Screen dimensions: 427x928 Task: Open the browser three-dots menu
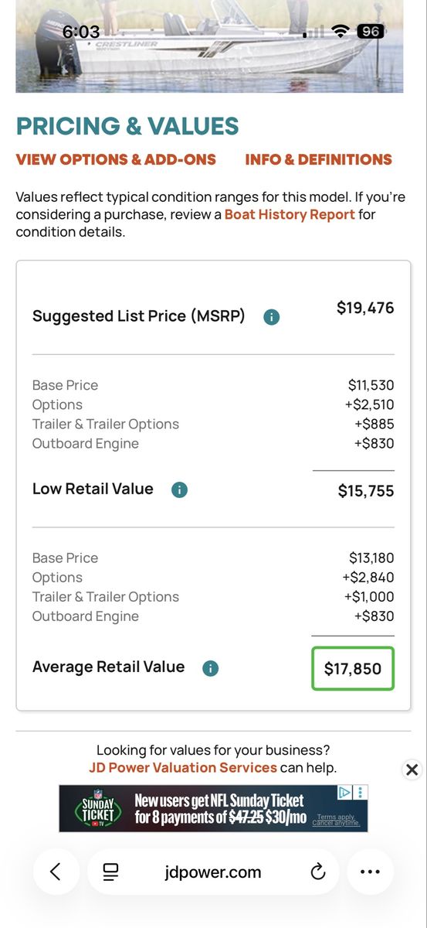[x=370, y=872]
